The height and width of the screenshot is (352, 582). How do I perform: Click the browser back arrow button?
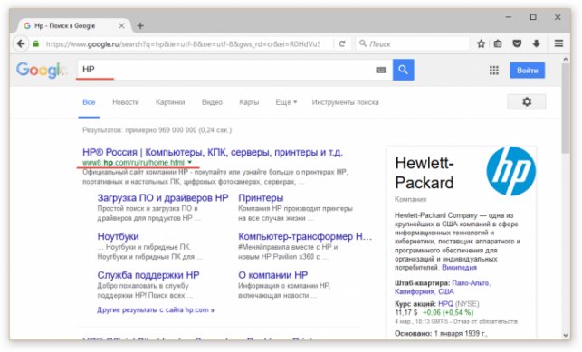[x=21, y=43]
